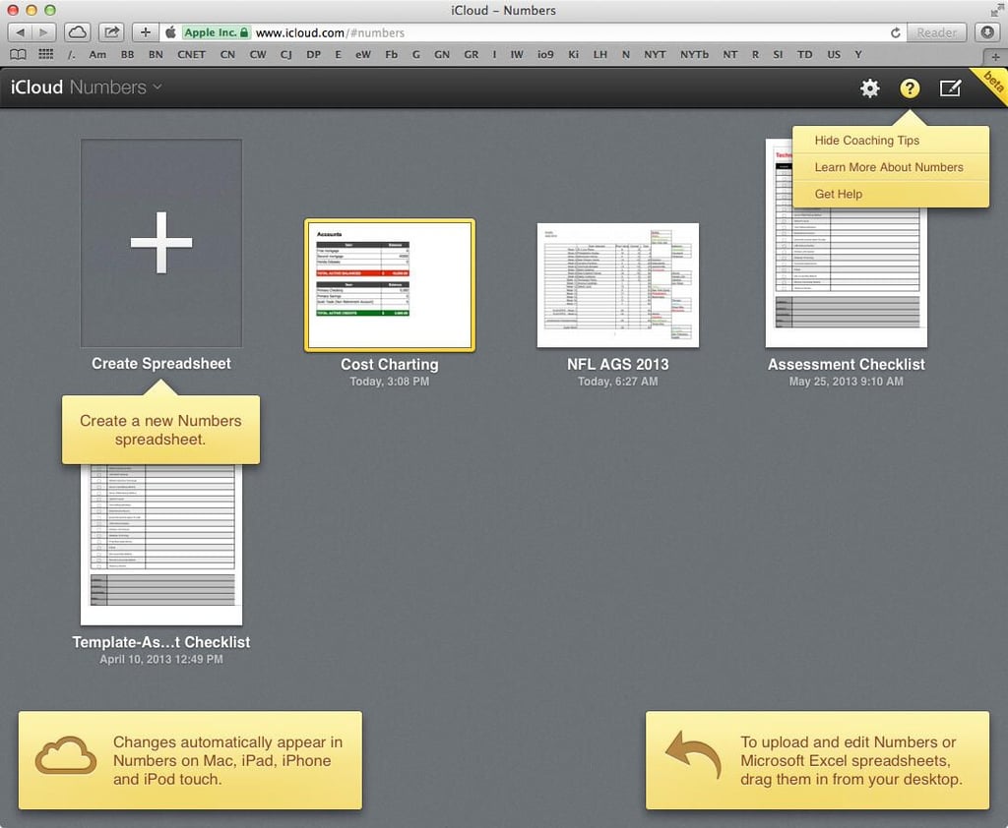The height and width of the screenshot is (828, 1008).
Task: Click the add bookmark plus button
Action: (x=146, y=32)
